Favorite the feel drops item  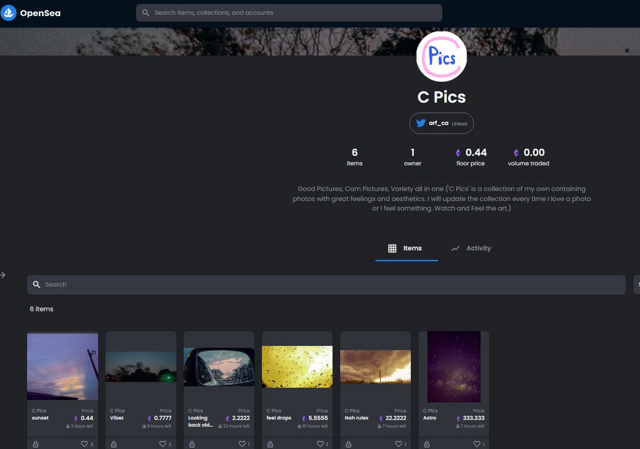pos(320,444)
